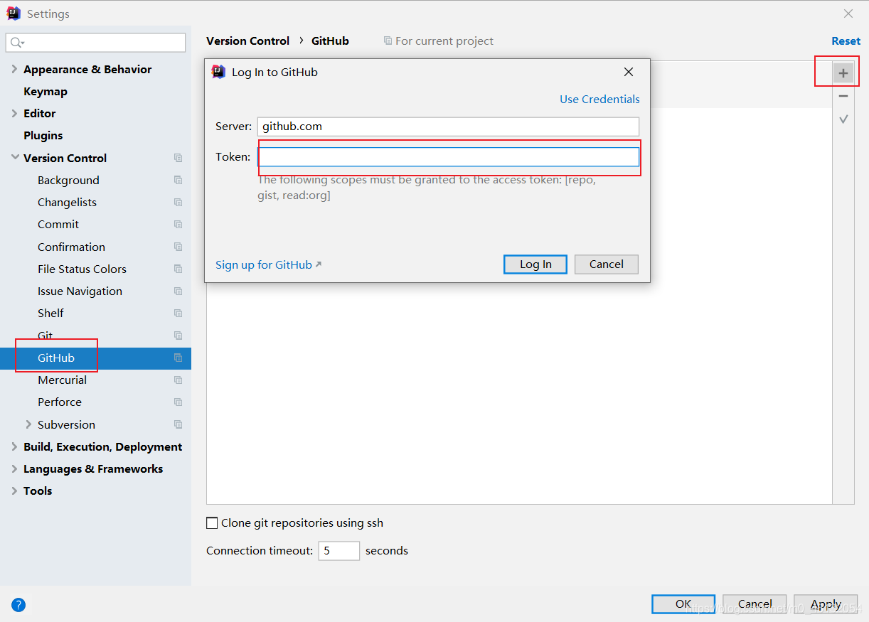Expand Build, Execution, Deployment section
This screenshot has width=869, height=622.
click(14, 446)
